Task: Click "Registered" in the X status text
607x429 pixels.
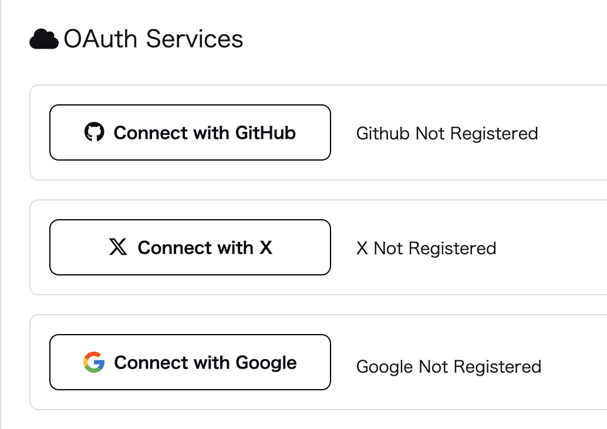Action: pos(452,248)
